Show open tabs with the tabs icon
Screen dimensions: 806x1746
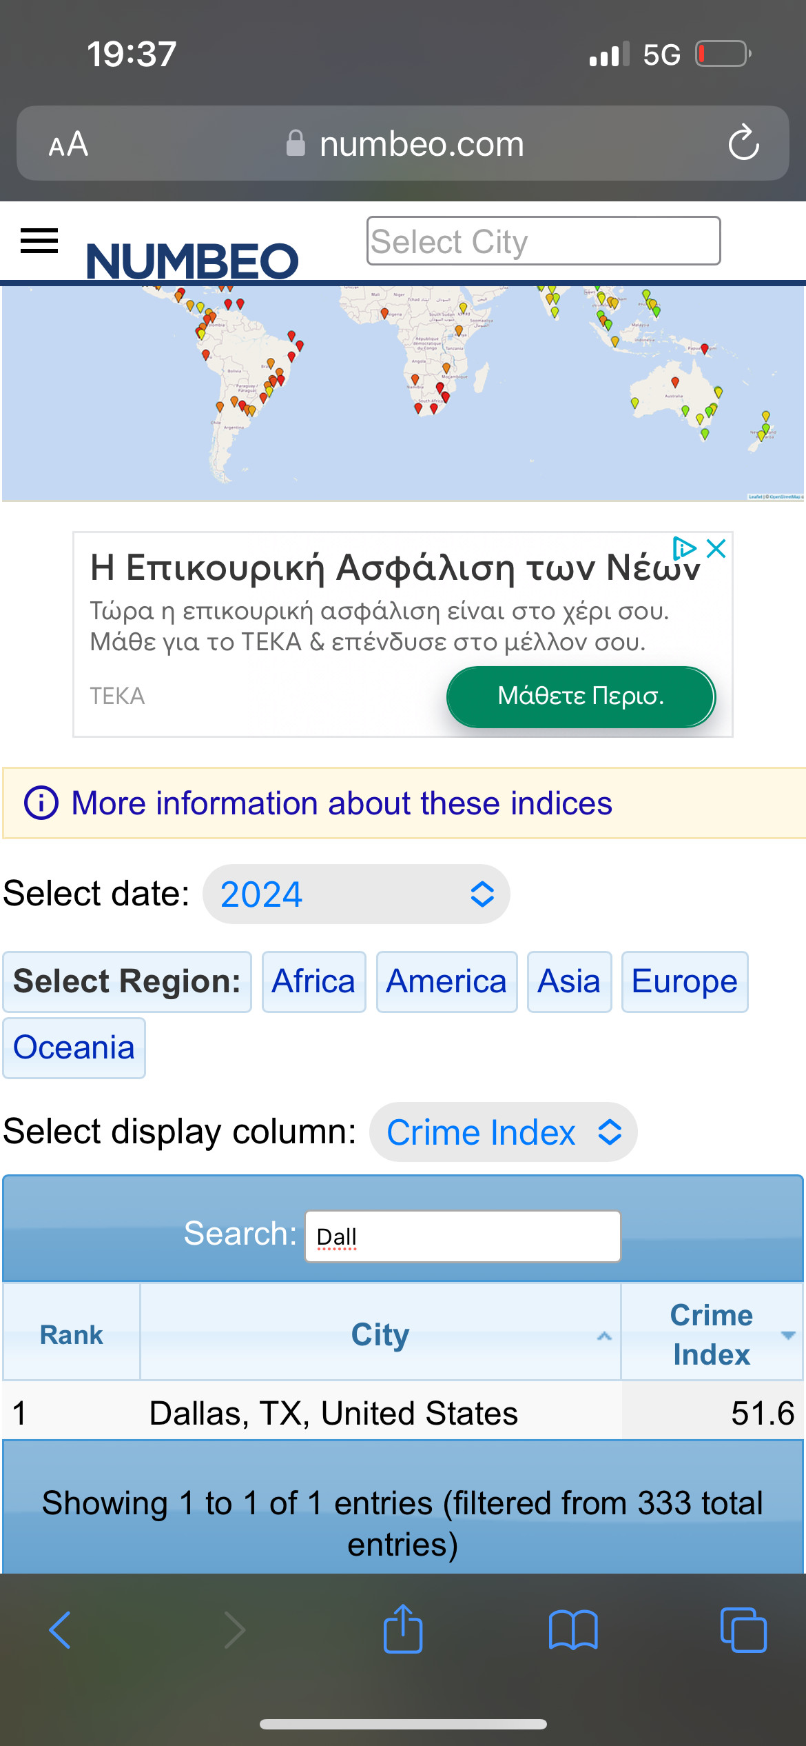[743, 1630]
